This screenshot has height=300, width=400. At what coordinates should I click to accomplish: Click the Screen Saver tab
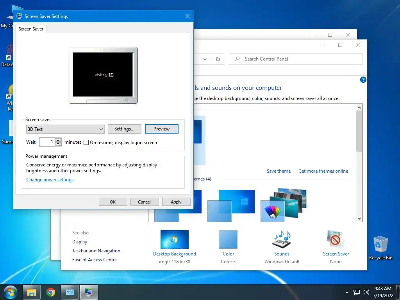(x=31, y=29)
